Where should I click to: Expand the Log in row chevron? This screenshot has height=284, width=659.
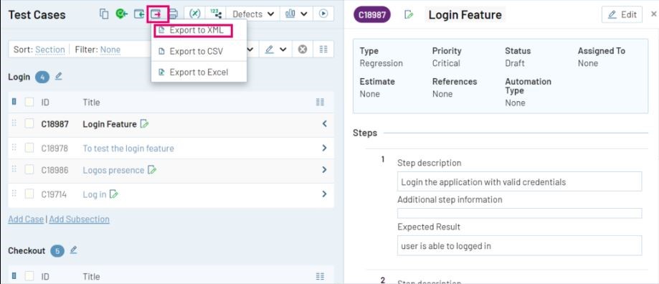click(x=324, y=194)
